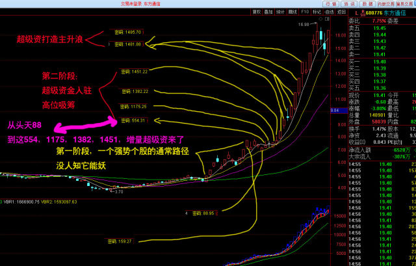
Task: Click the 总量 140901 total volume
Action: tap(378, 115)
